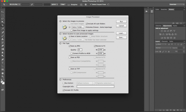186x112 pixels.
Task: Select the Brush tool
Action: click(x=3, y=36)
